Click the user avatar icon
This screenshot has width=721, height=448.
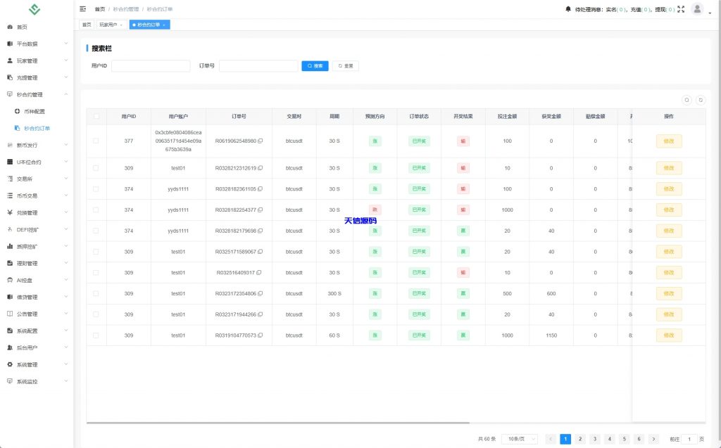697,8
